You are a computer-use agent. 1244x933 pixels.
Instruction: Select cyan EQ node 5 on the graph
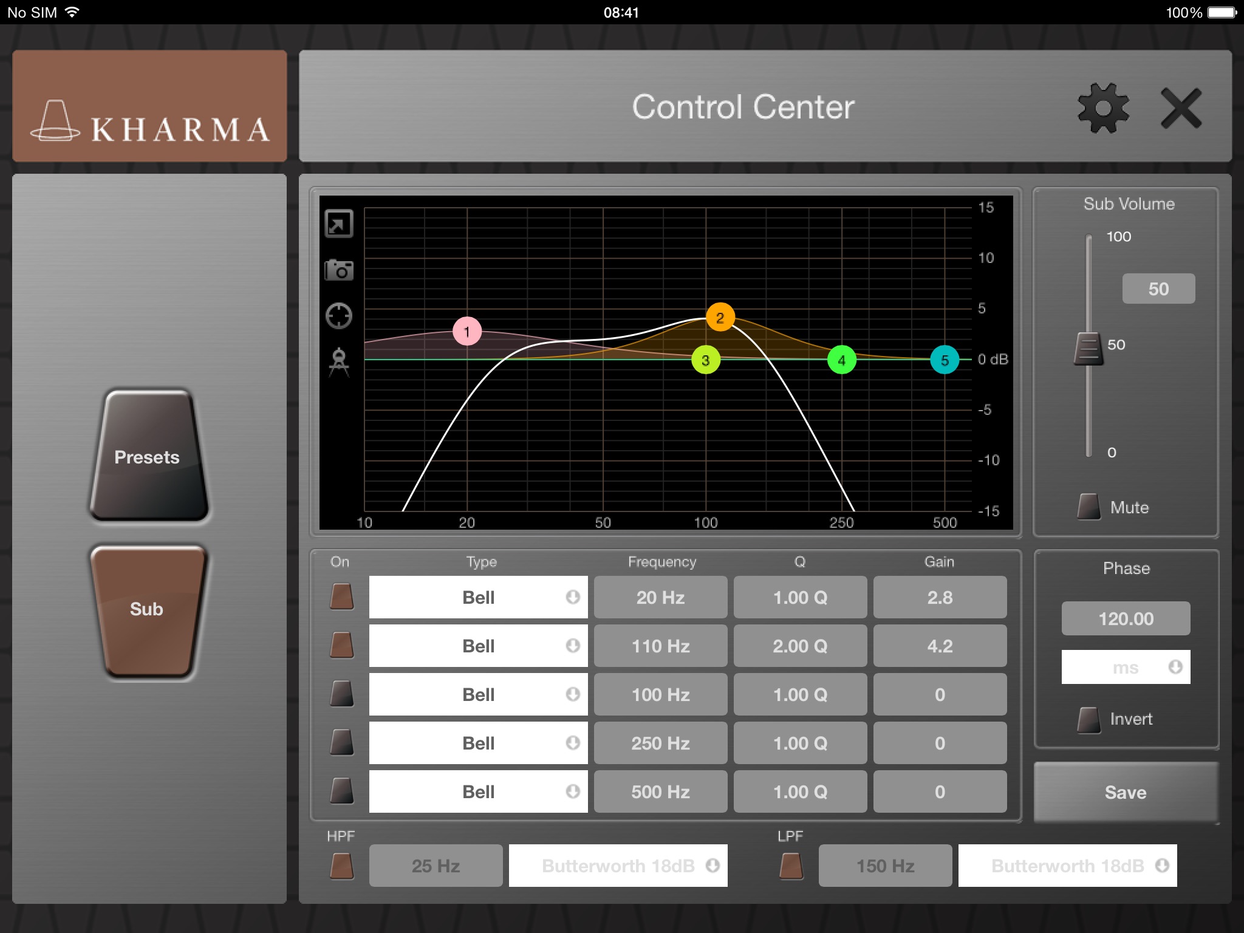[x=945, y=360]
